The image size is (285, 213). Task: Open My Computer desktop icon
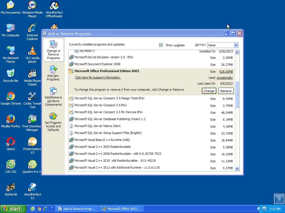coord(11,31)
